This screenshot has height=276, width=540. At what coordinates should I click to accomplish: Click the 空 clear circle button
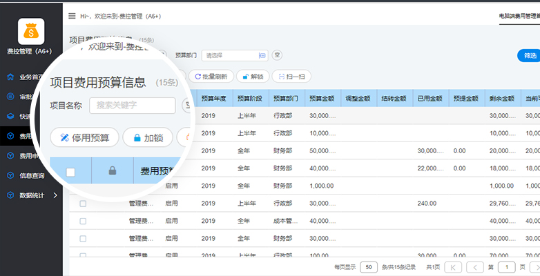(277, 55)
